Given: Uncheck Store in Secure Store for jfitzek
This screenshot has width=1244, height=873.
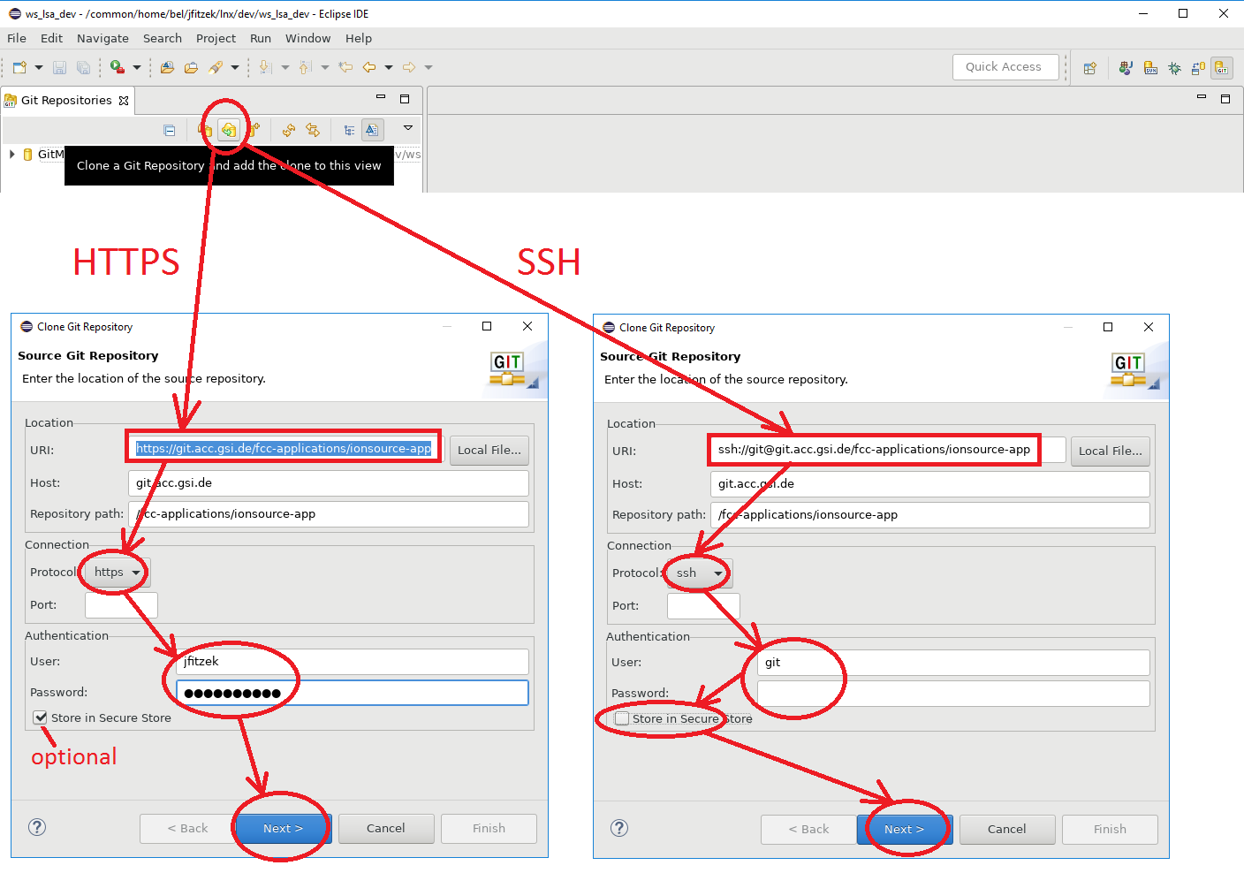Looking at the screenshot, I should click(41, 717).
